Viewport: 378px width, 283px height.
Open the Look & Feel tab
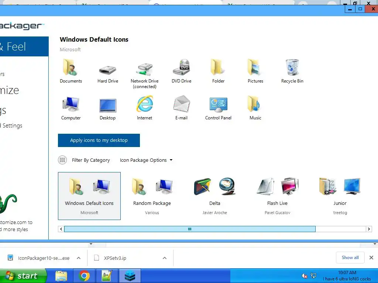pyautogui.click(x=24, y=46)
